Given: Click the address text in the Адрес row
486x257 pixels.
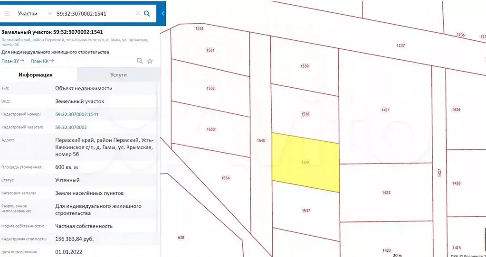Looking at the screenshot, I should [x=104, y=147].
